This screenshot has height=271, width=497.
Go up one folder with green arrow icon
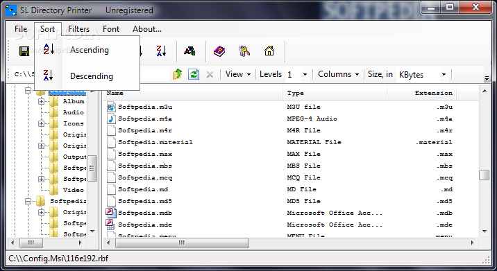[x=177, y=74]
